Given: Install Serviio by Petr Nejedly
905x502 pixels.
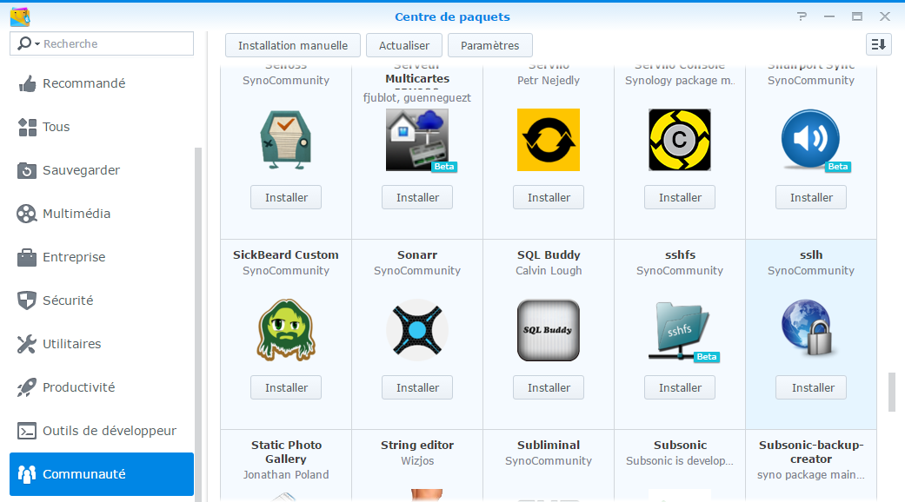Looking at the screenshot, I should click(549, 197).
